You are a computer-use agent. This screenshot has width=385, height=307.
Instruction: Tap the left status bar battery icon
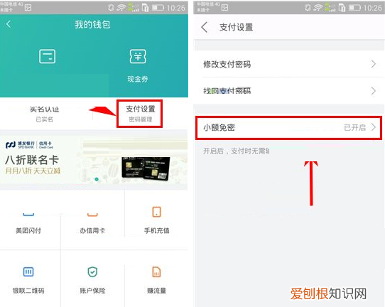tap(158, 8)
